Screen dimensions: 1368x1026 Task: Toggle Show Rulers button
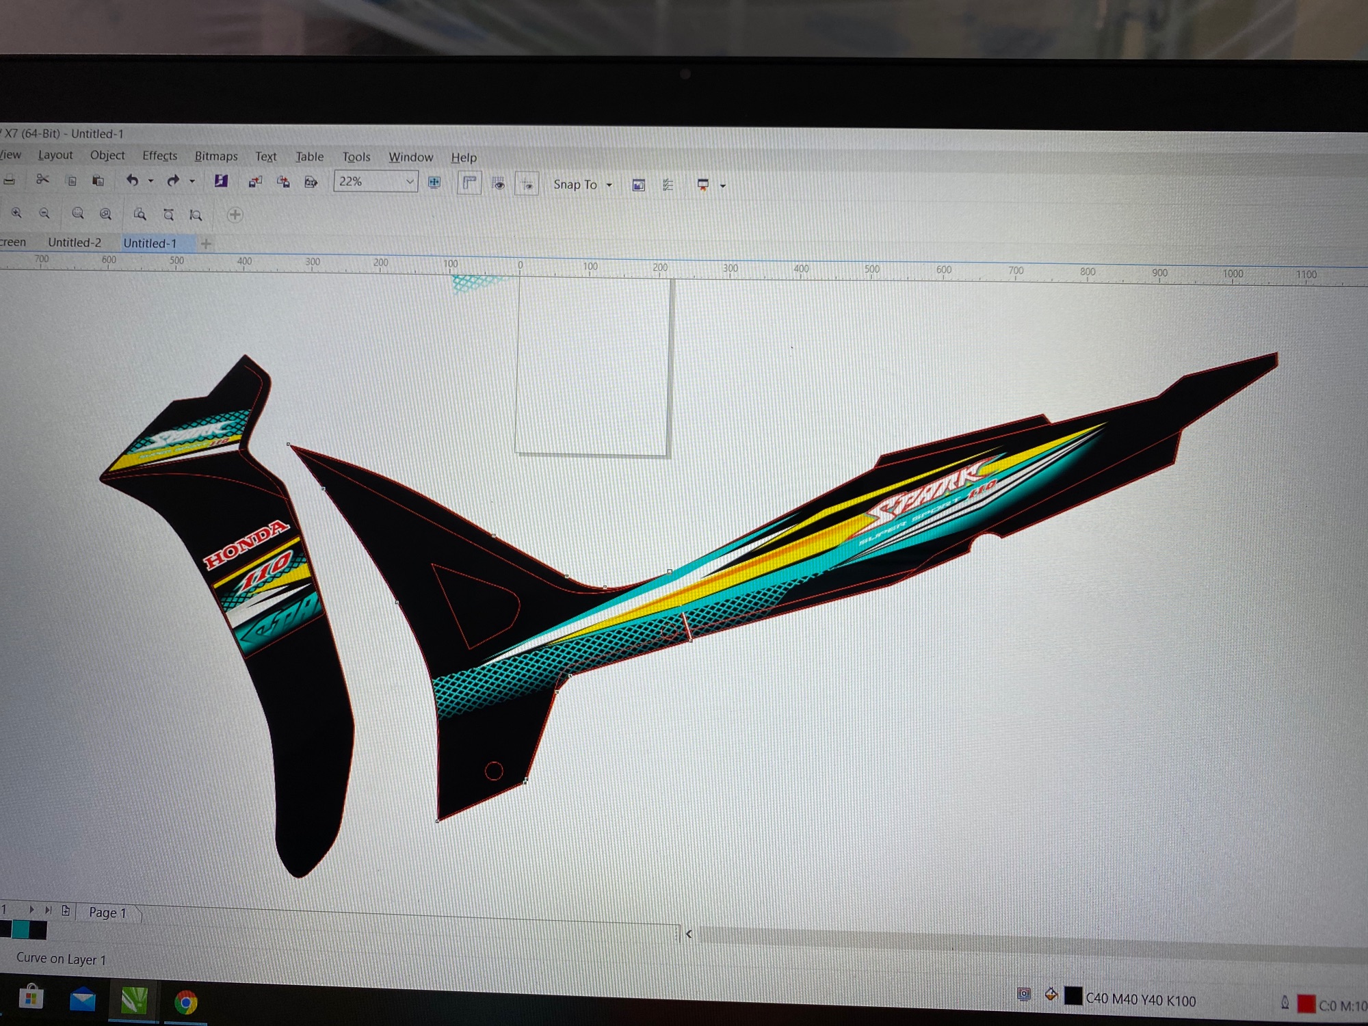469,183
